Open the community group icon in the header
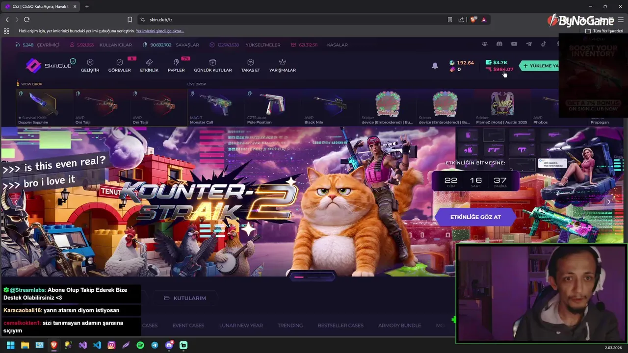 (x=484, y=44)
